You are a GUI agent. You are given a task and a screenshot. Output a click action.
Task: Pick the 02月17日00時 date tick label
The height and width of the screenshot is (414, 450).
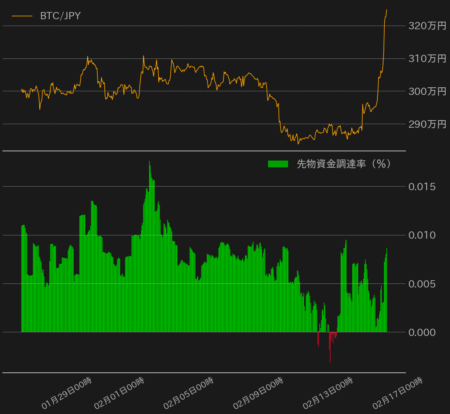(x=398, y=393)
